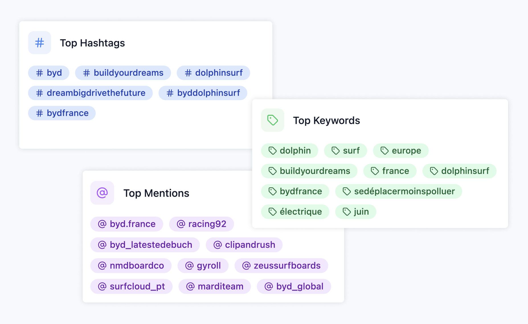Select the byd_latestedebuch mention
Viewport: 528px width, 324px height.
145,245
